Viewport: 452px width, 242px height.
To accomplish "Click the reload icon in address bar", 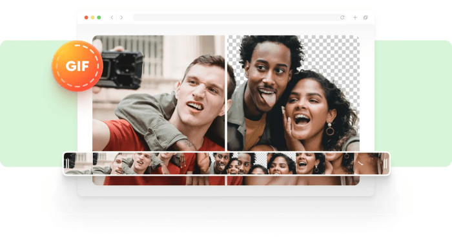I will pyautogui.click(x=342, y=17).
